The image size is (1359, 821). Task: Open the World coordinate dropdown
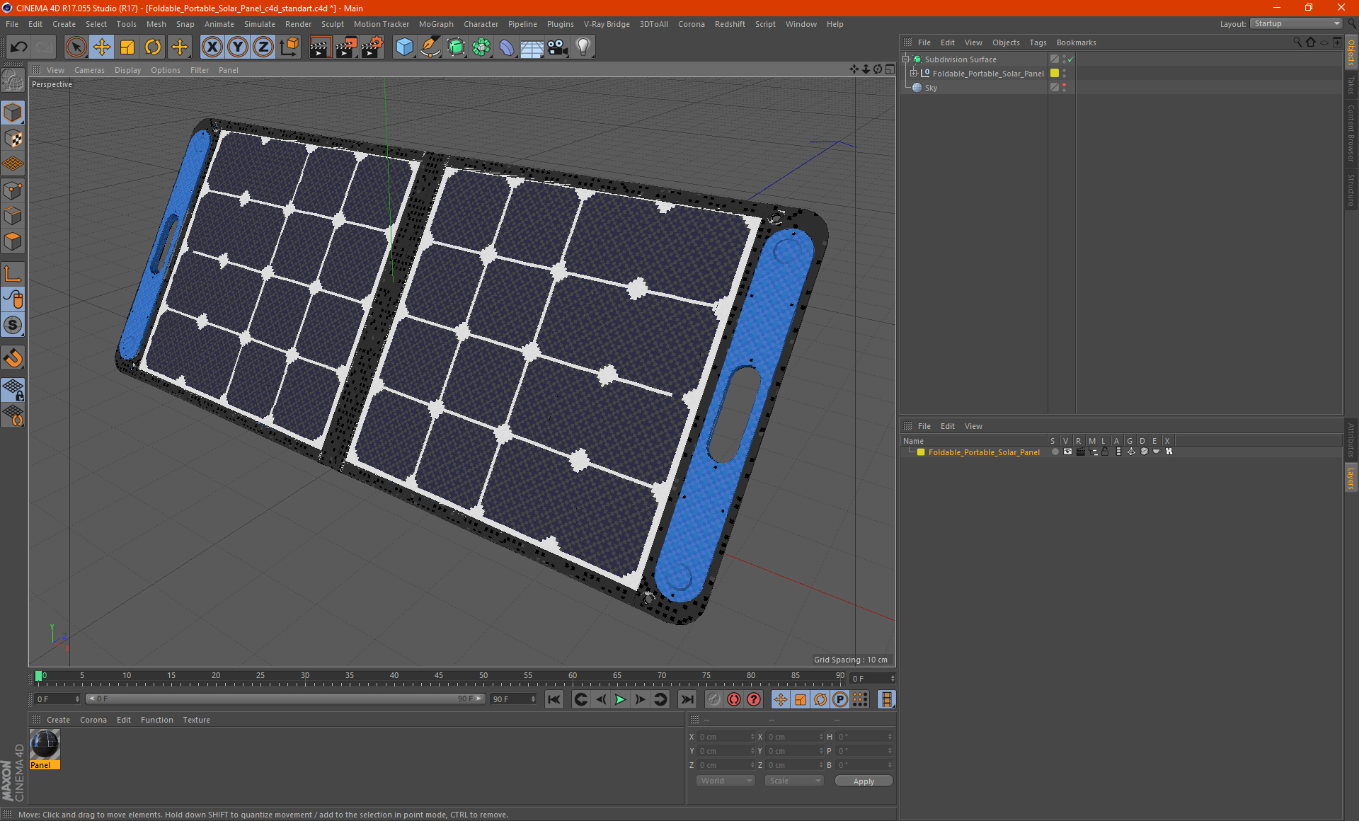726,781
